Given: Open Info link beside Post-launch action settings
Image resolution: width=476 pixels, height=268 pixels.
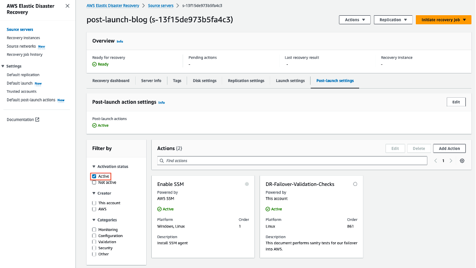Looking at the screenshot, I should [161, 102].
